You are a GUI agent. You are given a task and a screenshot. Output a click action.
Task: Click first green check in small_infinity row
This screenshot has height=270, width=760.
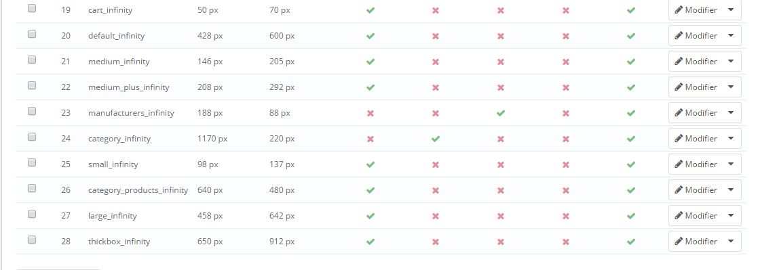(x=370, y=164)
